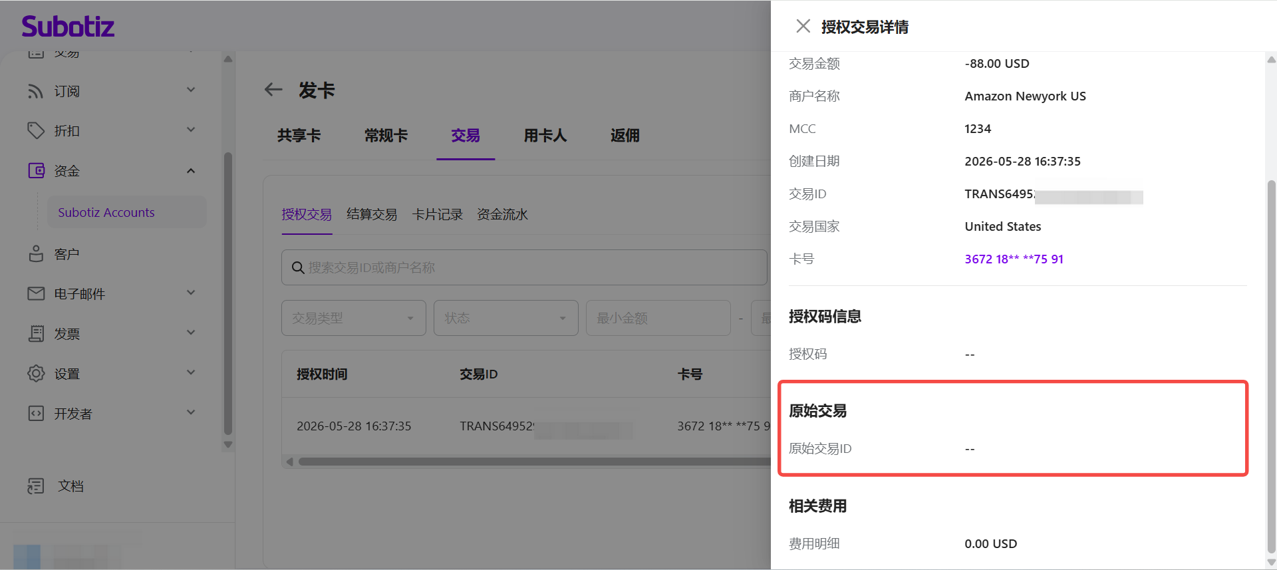Click the 资金 wallet icon
Viewport: 1277px width, 570px height.
pos(36,171)
